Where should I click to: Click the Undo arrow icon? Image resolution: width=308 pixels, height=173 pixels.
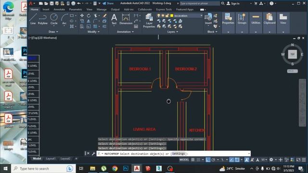click(x=79, y=3)
